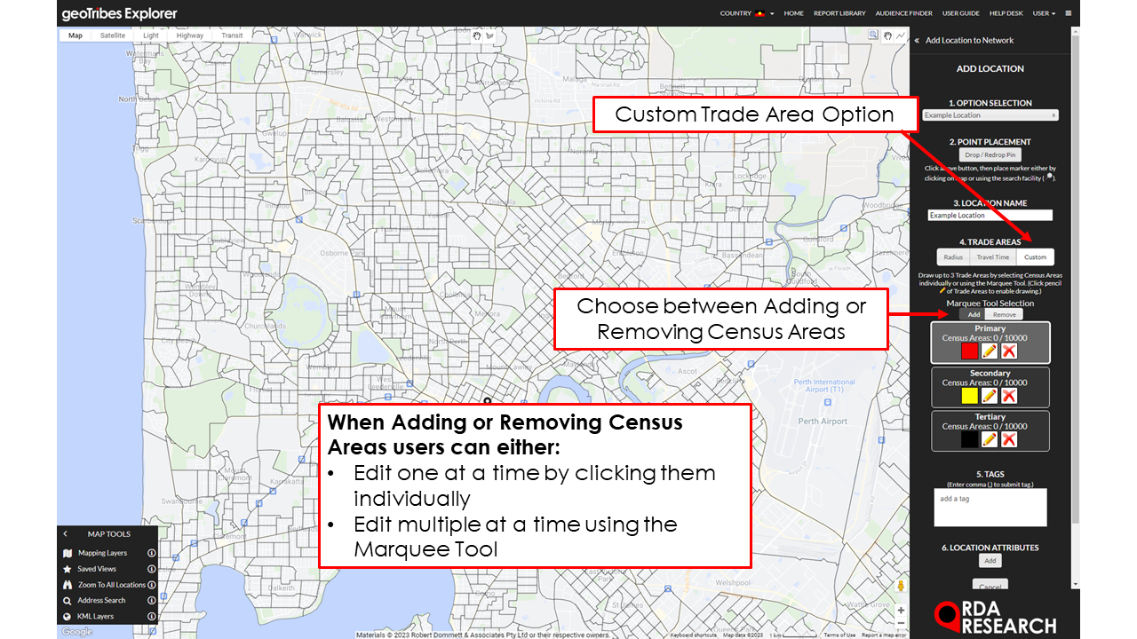Open info for Address Search
The height and width of the screenshot is (639, 1137).
(x=151, y=601)
